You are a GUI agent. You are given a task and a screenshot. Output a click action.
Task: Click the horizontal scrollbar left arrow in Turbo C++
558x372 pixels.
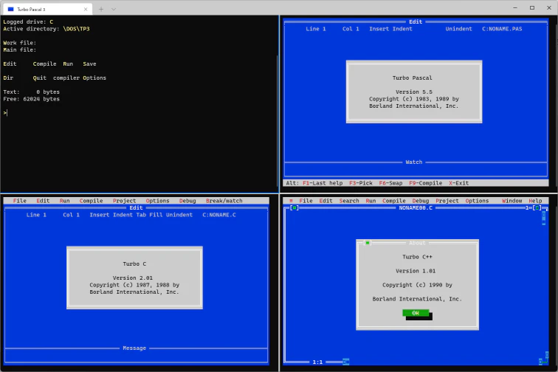click(345, 362)
